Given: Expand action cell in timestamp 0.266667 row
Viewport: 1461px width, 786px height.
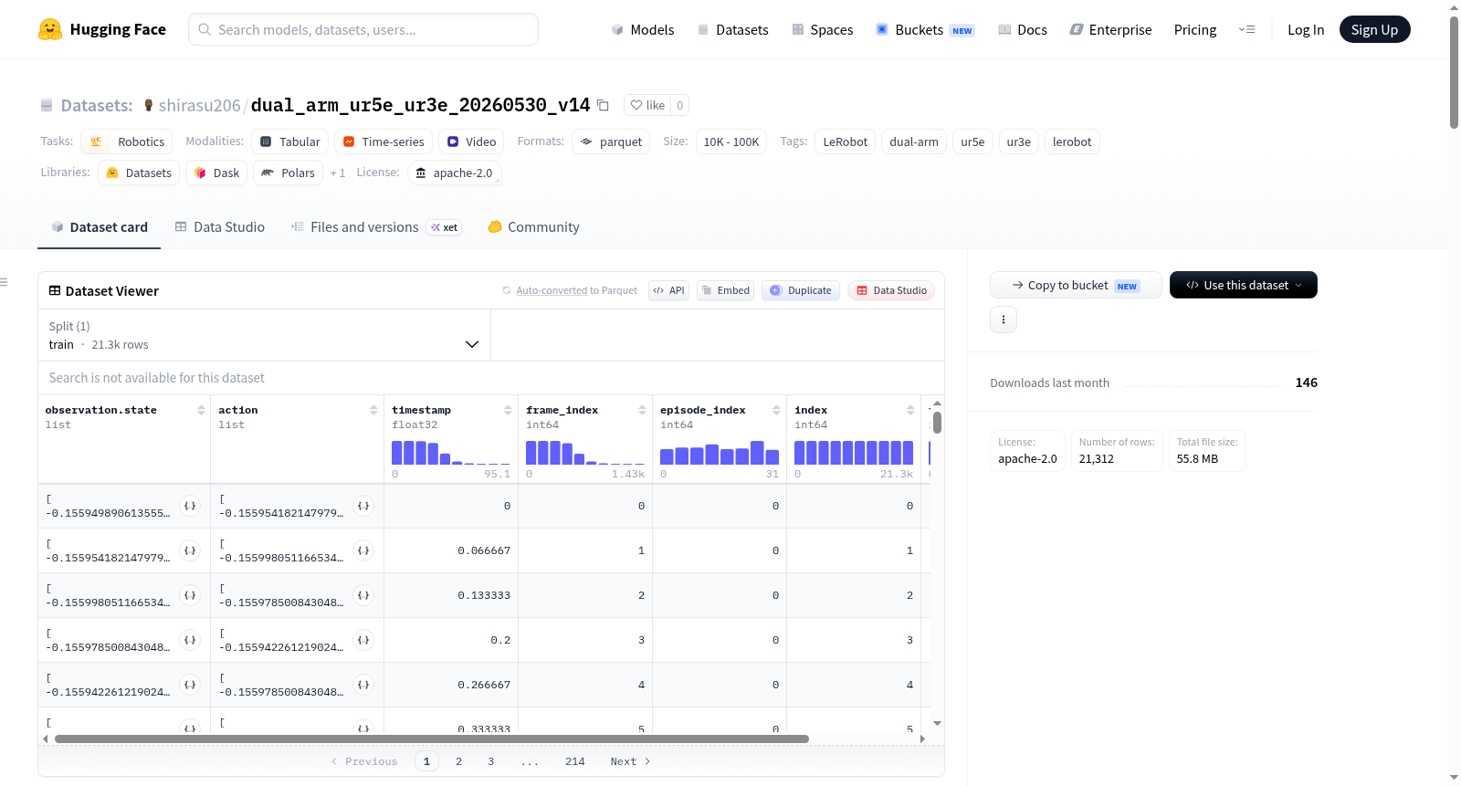Looking at the screenshot, I should pyautogui.click(x=363, y=685).
